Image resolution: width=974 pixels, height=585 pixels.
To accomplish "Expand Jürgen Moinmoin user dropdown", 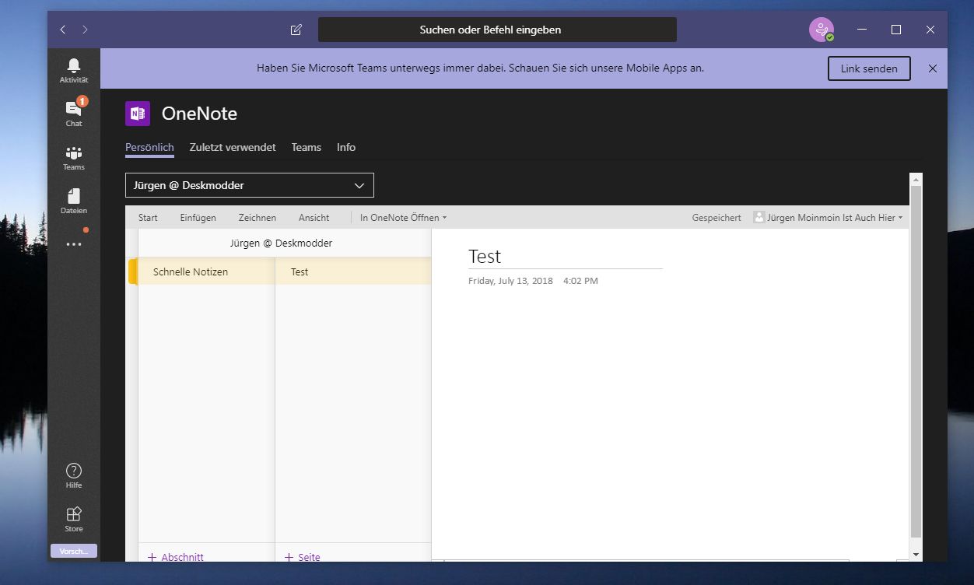I will [829, 218].
